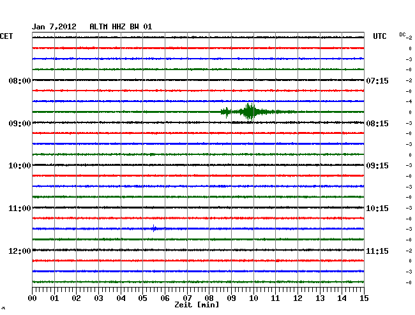The image size is (415, 315).
Task: Select the "DC" column header
Action: (x=402, y=34)
